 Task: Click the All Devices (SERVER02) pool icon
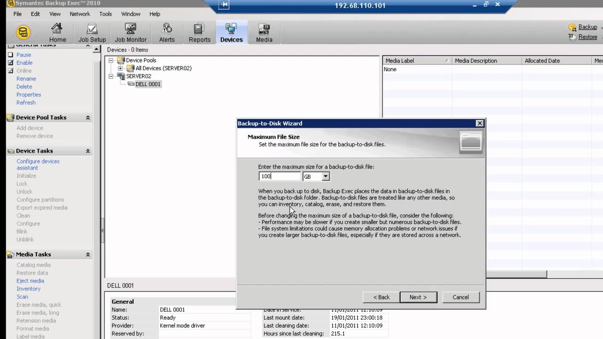click(x=130, y=68)
